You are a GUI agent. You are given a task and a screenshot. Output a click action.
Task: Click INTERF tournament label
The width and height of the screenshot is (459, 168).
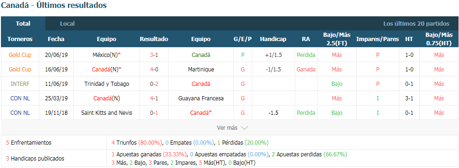pos(20,84)
